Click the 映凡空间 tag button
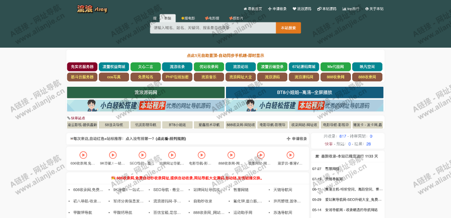Viewport: 451px width, 218px height. tap(367, 67)
